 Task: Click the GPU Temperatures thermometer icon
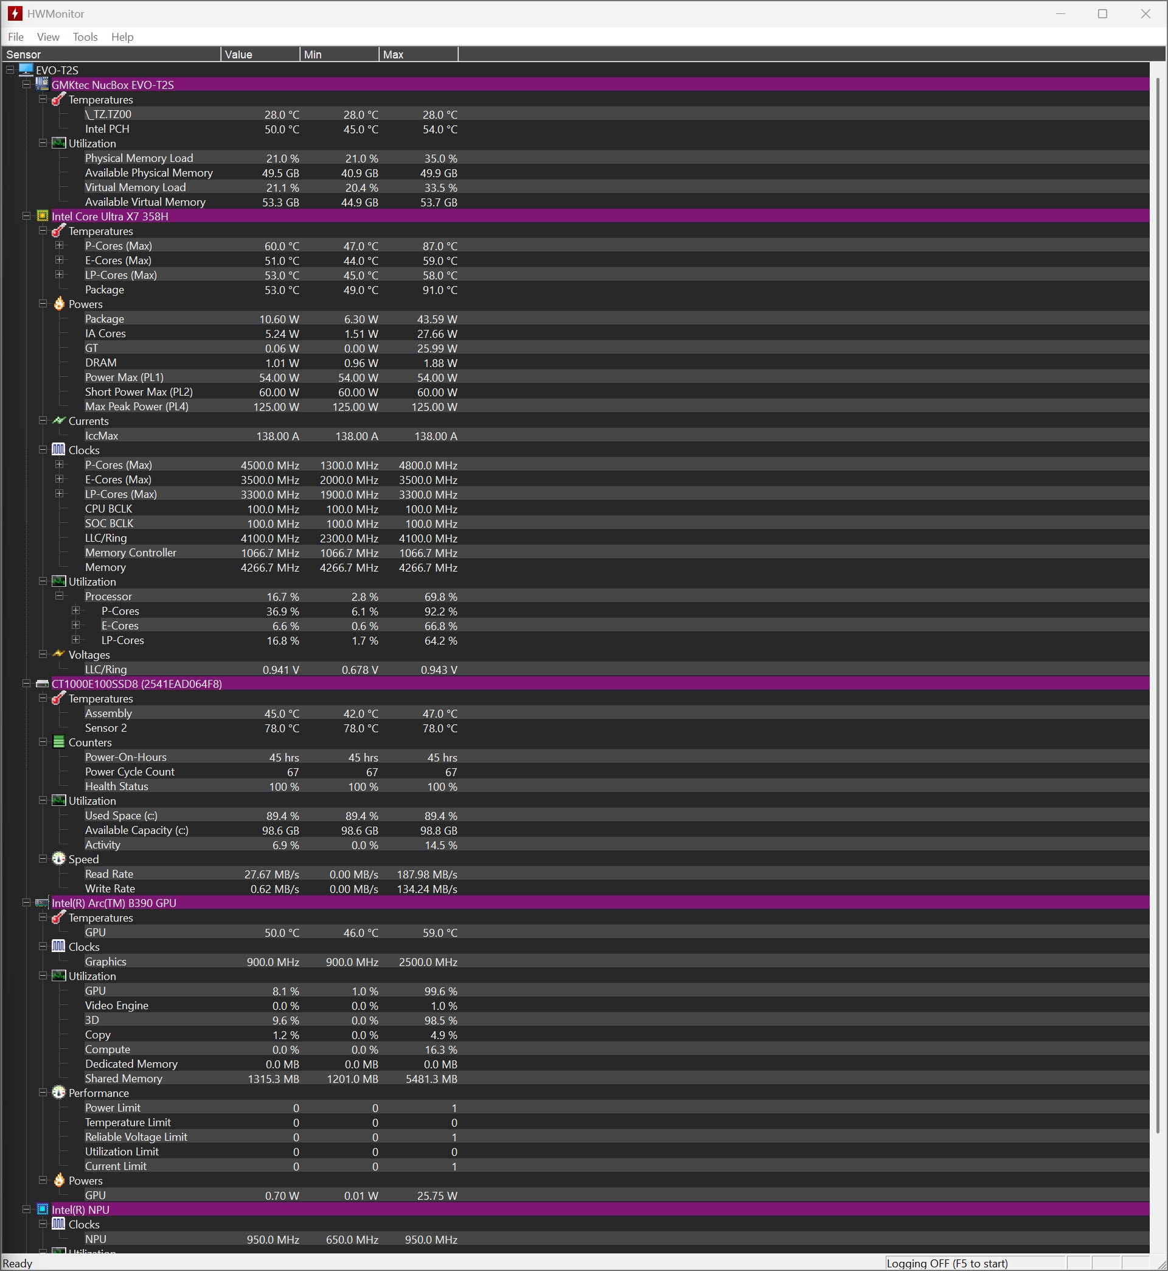[x=59, y=917]
